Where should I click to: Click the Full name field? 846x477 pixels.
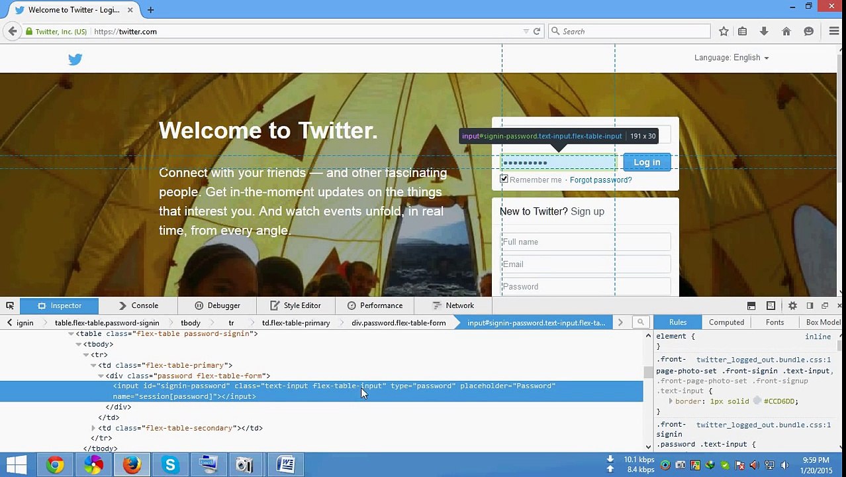pos(585,242)
